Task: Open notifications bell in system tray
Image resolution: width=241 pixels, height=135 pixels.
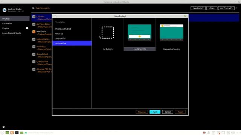Action: pos(209,133)
